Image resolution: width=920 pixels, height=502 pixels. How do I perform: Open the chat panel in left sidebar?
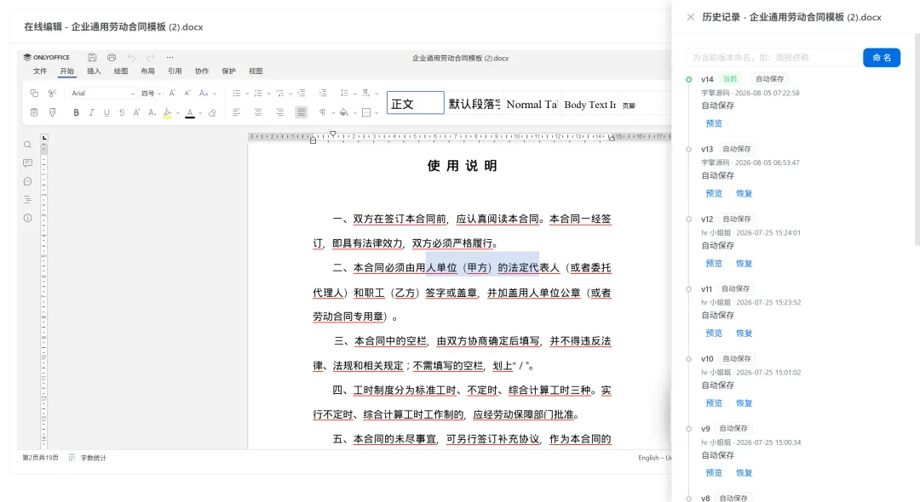(x=27, y=181)
